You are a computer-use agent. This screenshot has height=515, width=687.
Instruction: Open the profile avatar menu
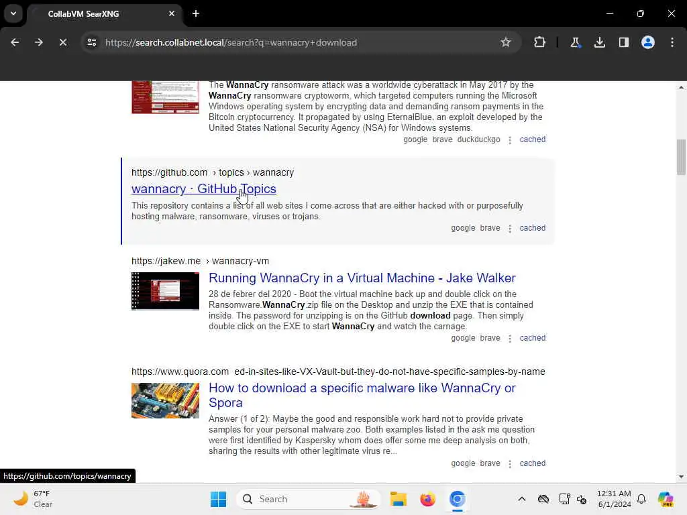pos(648,42)
